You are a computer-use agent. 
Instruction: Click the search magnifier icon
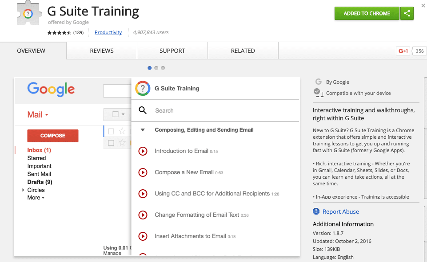143,110
